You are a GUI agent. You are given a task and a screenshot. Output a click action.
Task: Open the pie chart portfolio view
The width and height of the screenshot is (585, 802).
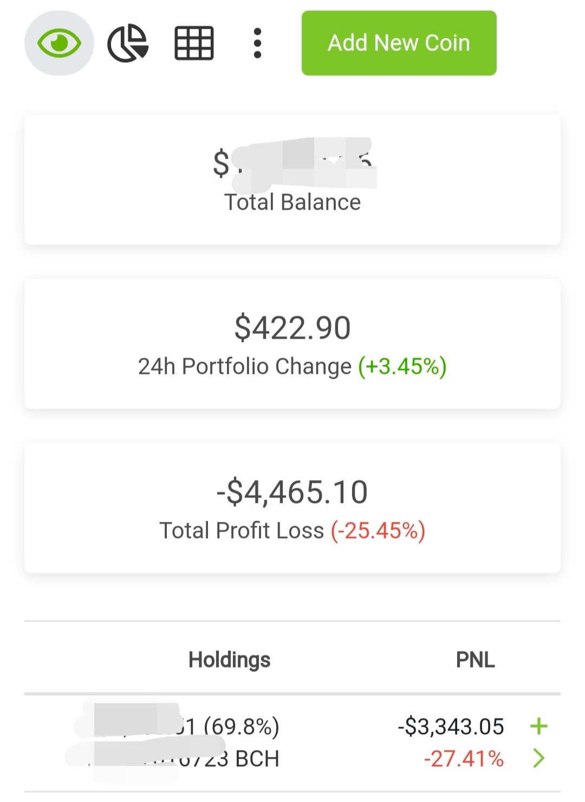point(128,43)
